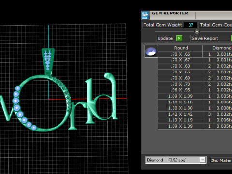232x174 pixels.
Task: Click the green arrow next to Update
Action: coord(179,38)
